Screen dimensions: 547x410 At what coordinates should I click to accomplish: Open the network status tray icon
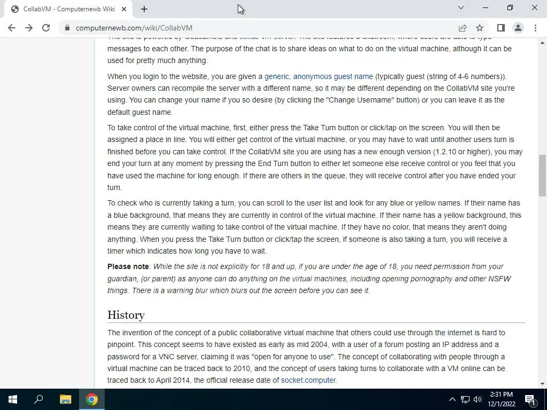pyautogui.click(x=465, y=399)
